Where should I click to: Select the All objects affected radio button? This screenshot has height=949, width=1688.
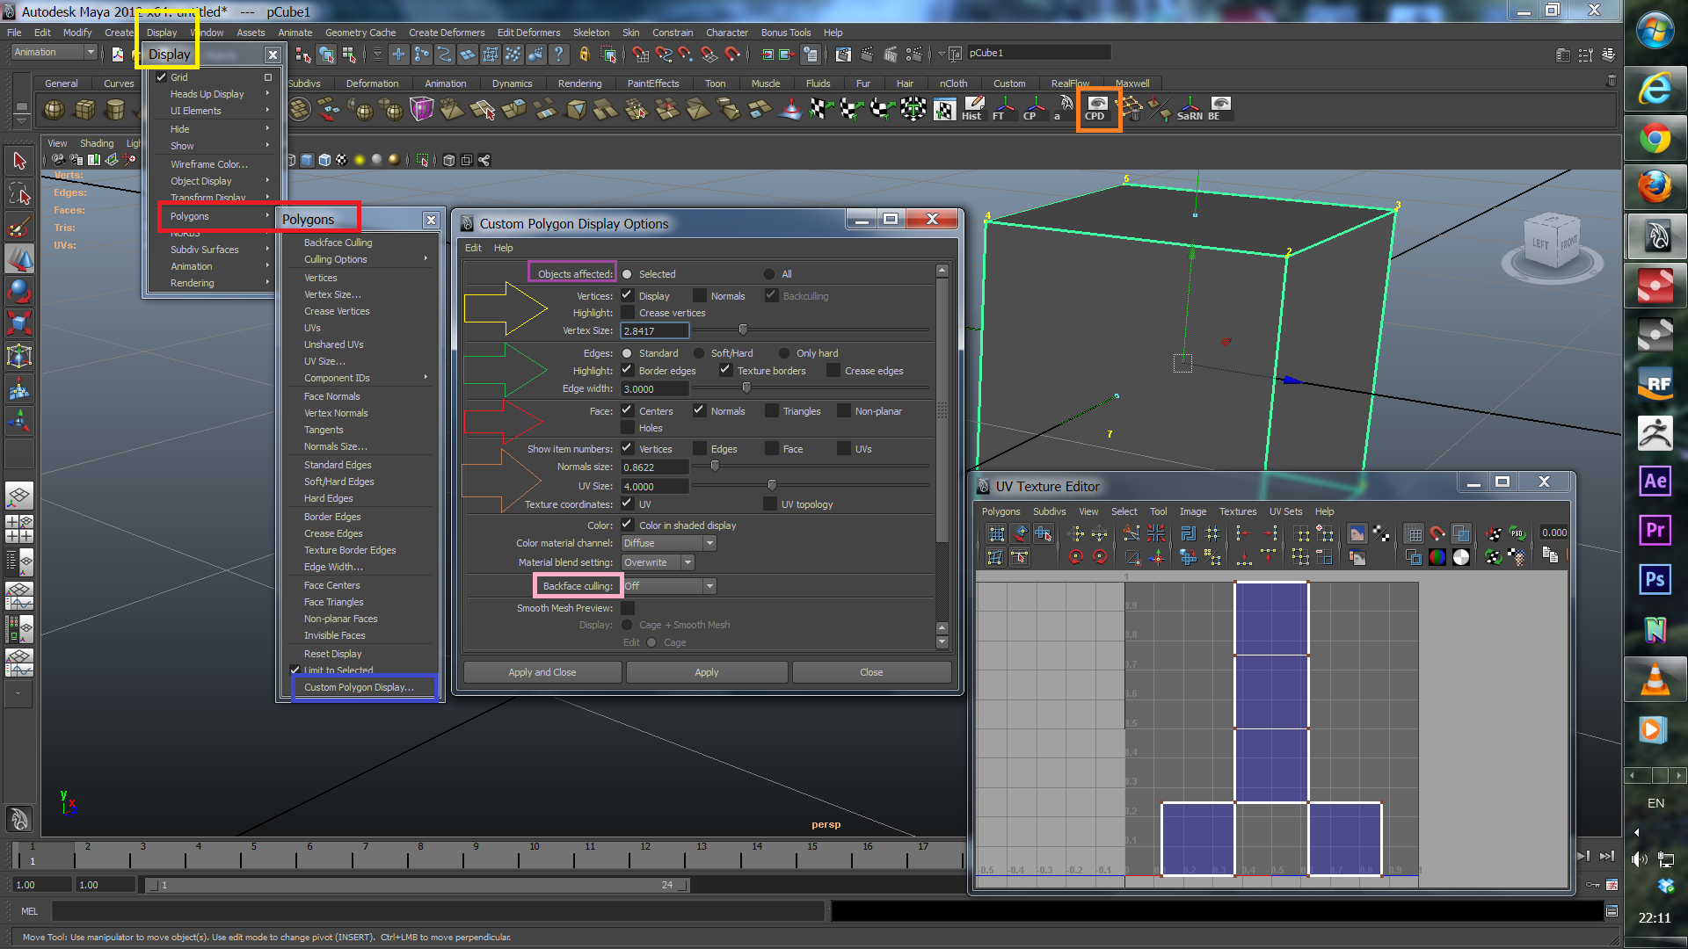pos(769,274)
